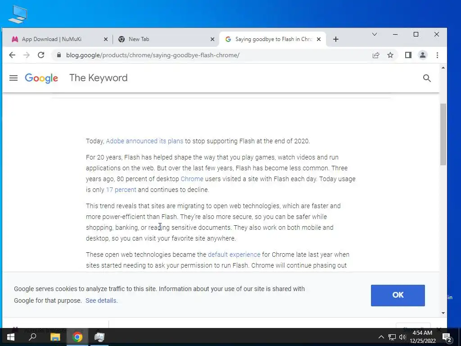Image resolution: width=461 pixels, height=346 pixels.
Task: Open the taskbar clock and date
Action: click(x=422, y=337)
